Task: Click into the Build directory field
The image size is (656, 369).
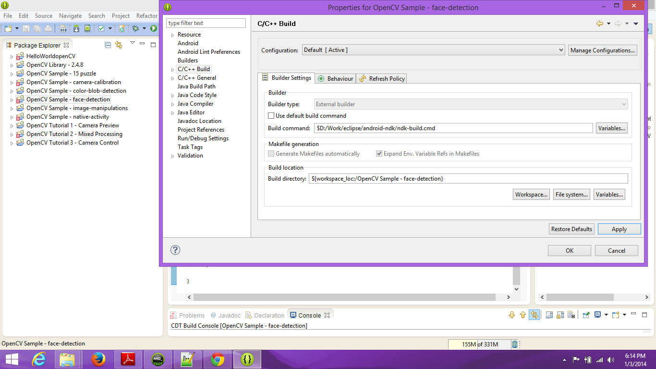Action: [x=469, y=178]
